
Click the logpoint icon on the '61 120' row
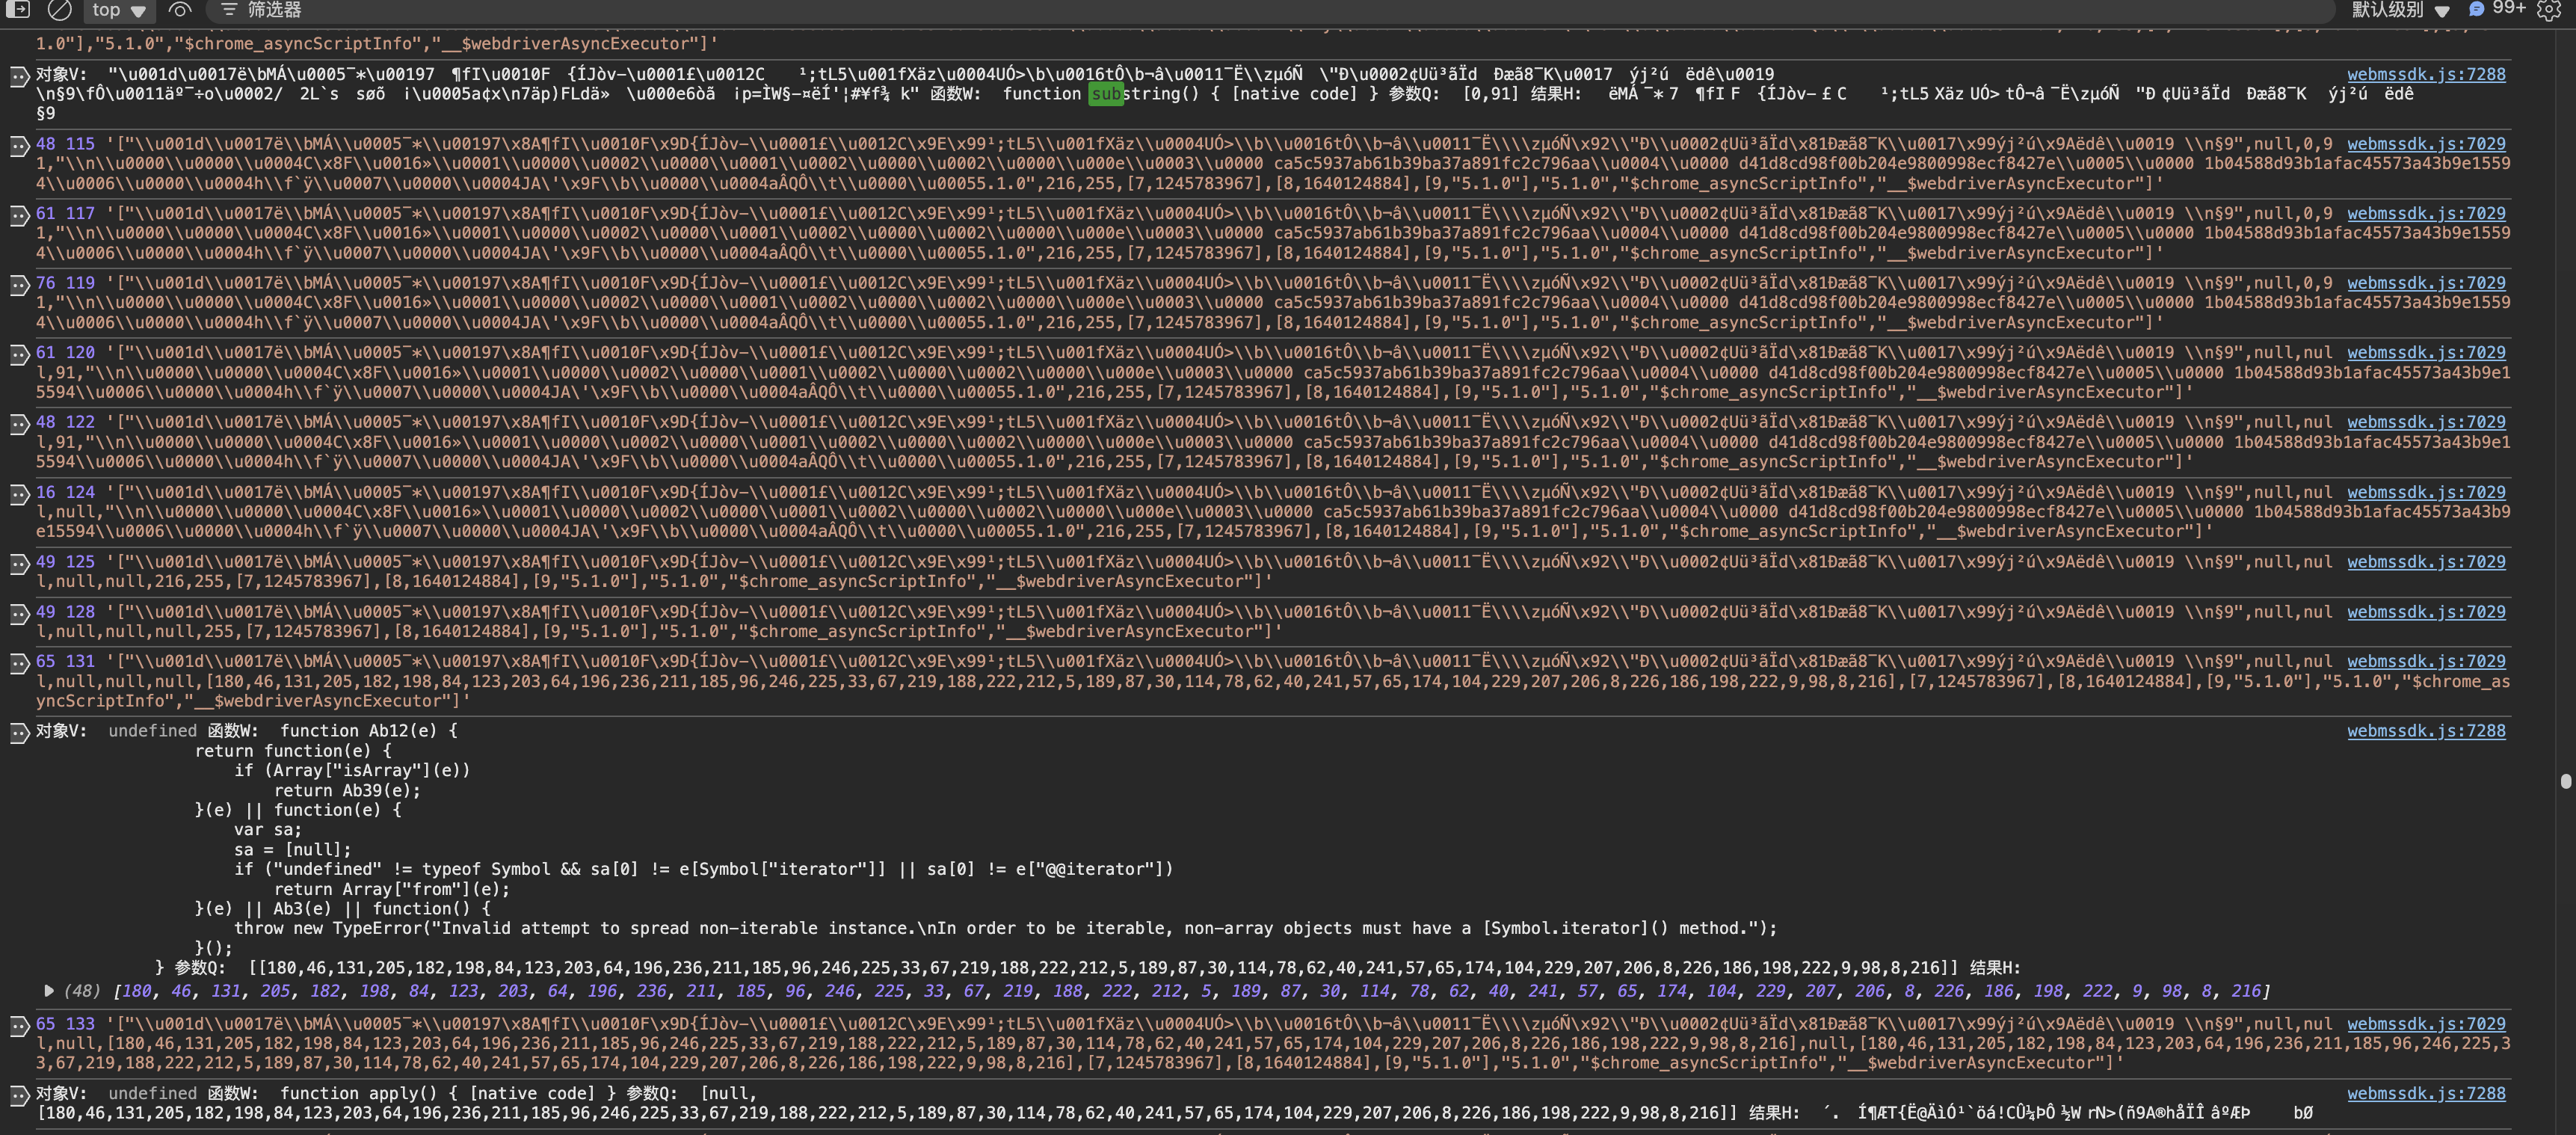pos(19,355)
